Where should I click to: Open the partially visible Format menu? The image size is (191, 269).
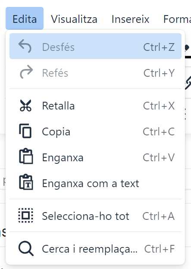pyautogui.click(x=177, y=19)
